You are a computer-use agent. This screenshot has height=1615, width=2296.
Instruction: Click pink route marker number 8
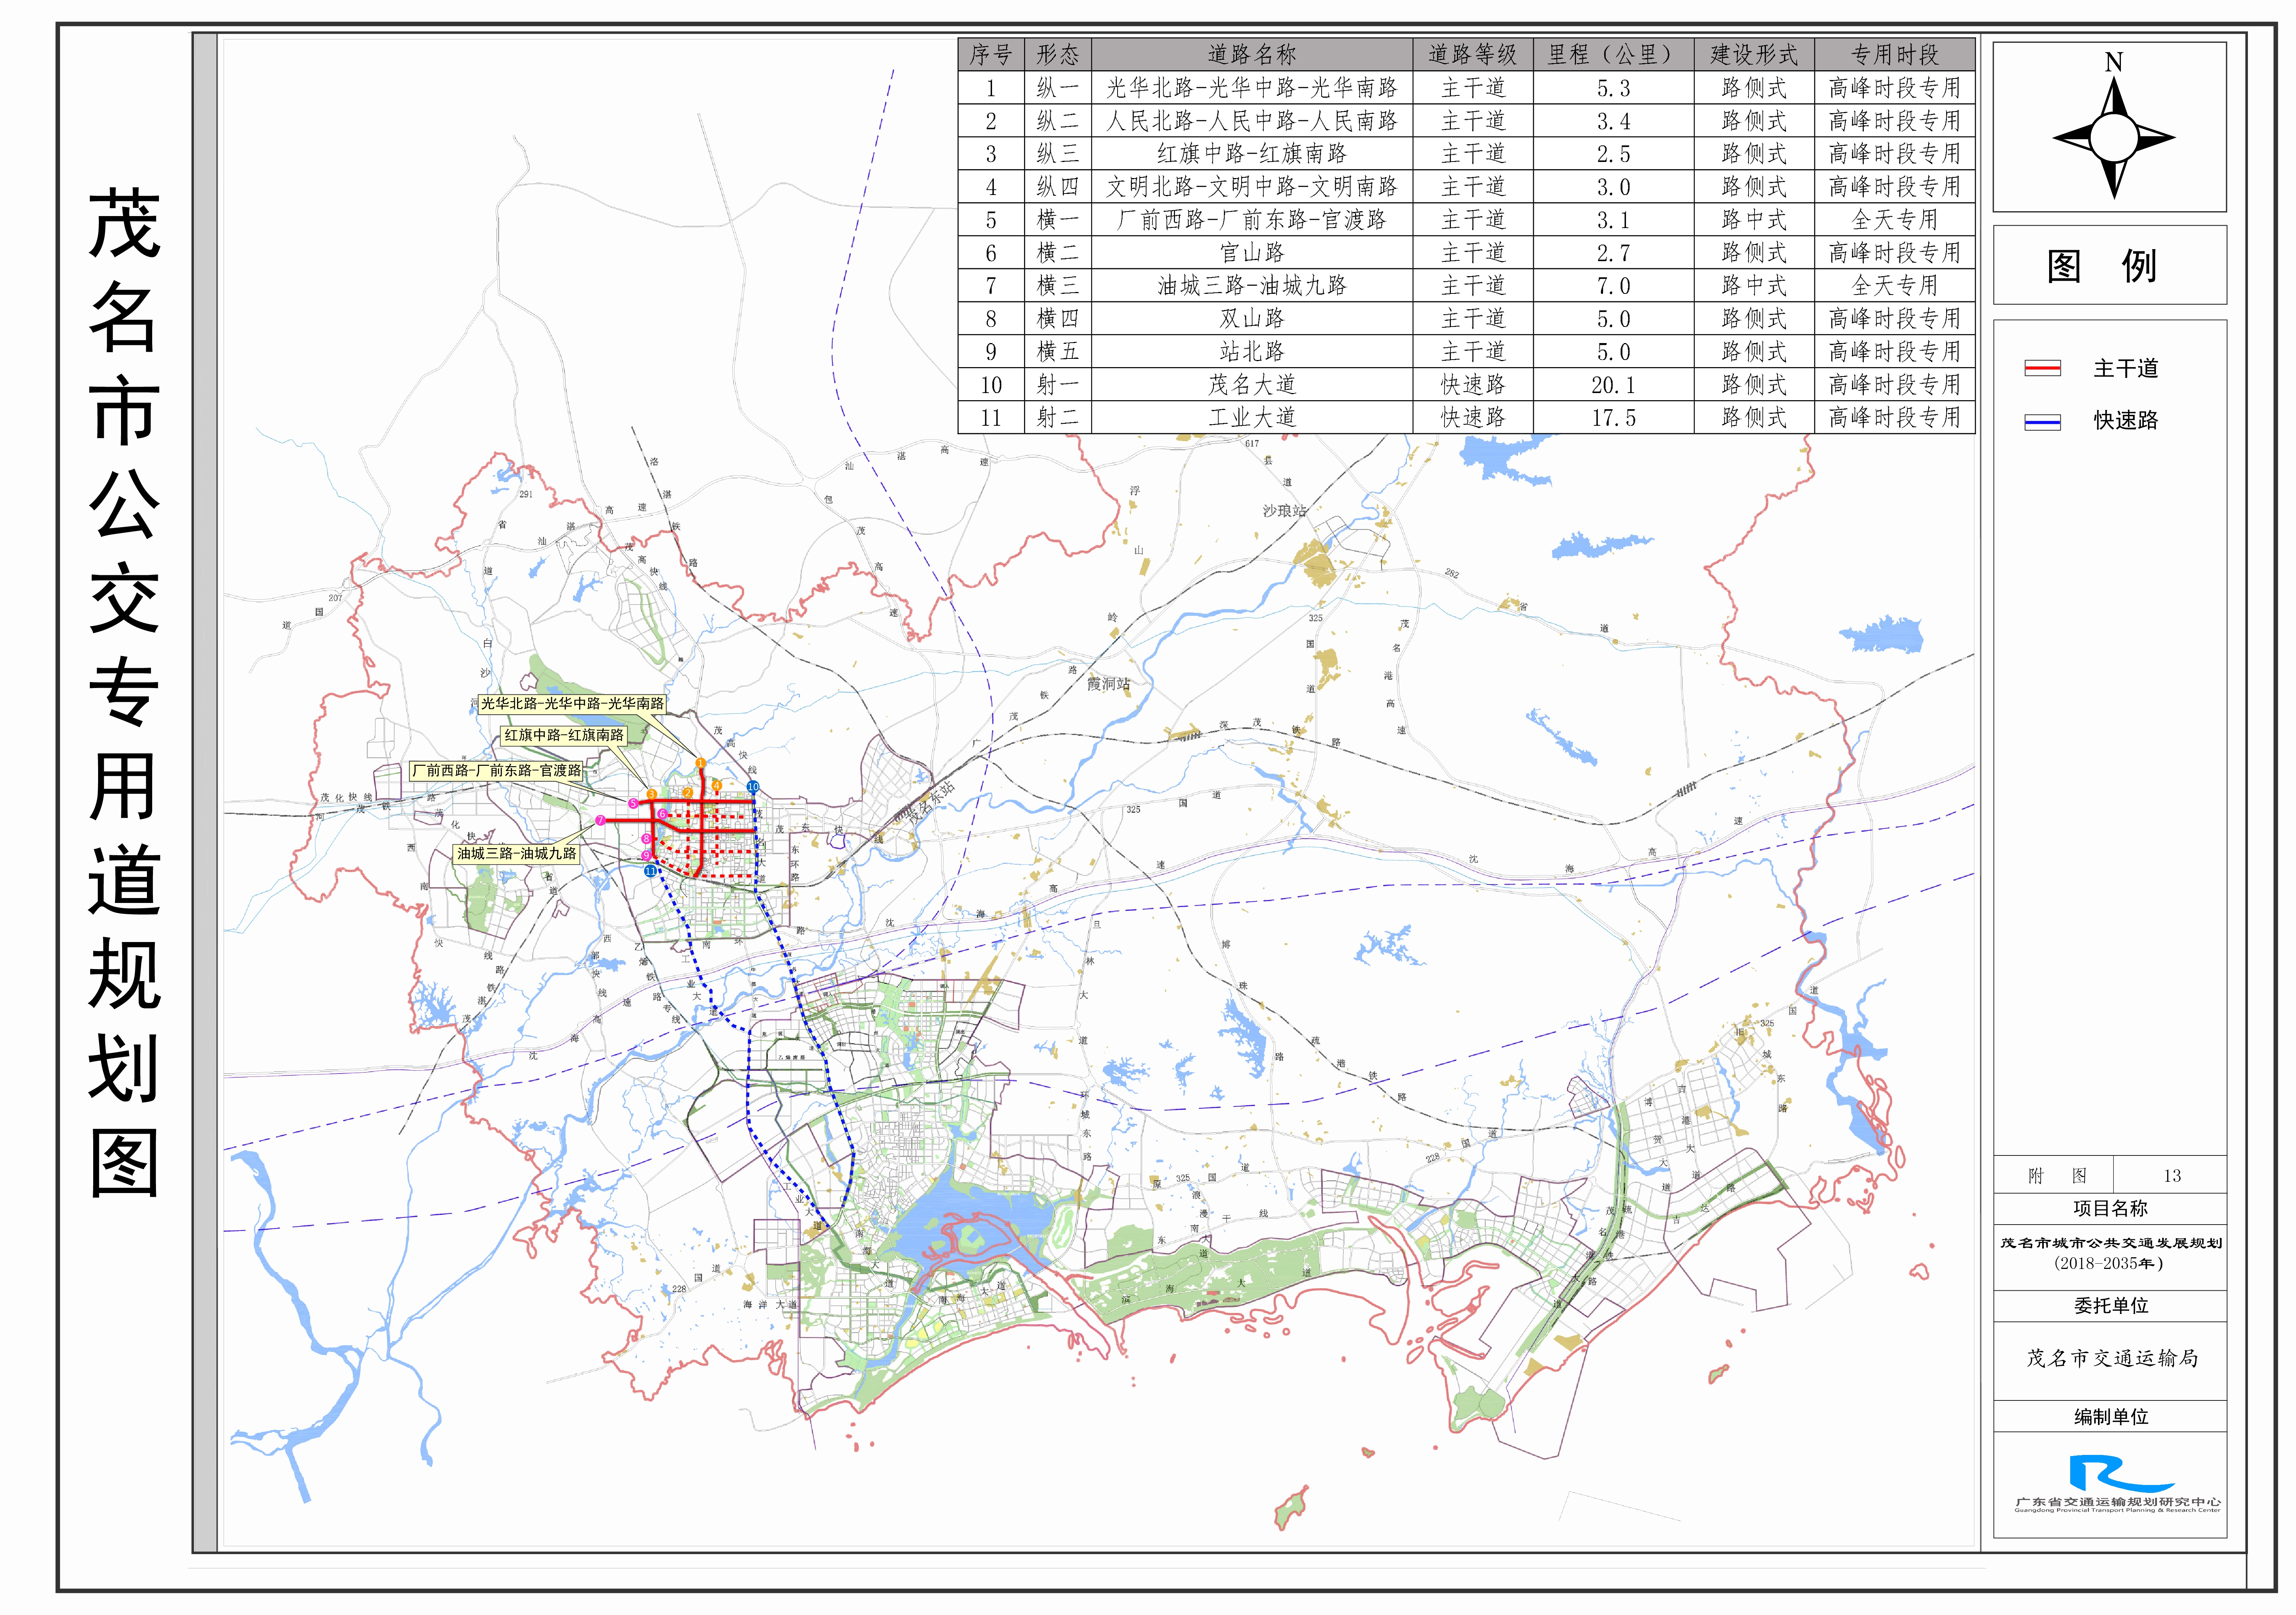tap(647, 839)
